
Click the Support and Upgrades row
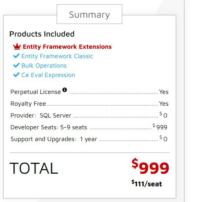(x=89, y=139)
